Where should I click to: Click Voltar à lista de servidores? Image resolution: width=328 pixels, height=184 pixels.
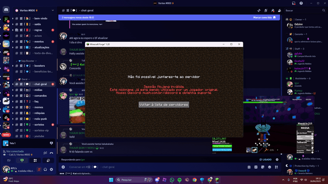pos(164,104)
